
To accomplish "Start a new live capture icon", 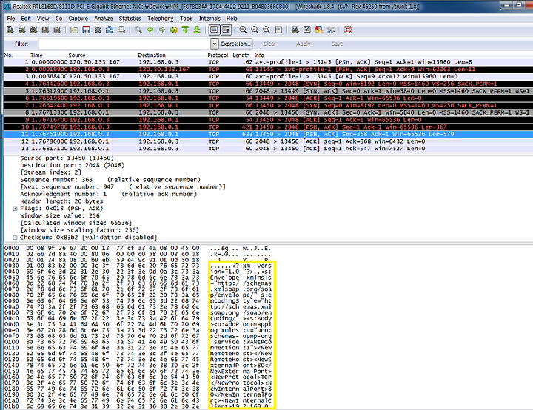I will coord(33,30).
